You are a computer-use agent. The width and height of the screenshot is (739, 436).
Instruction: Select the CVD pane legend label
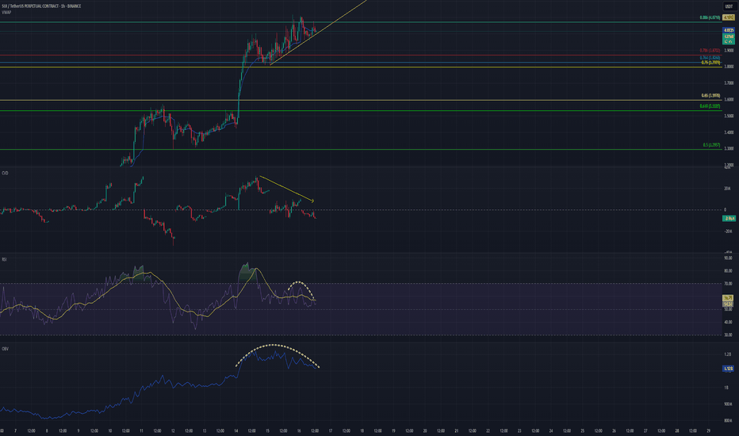coord(5,173)
